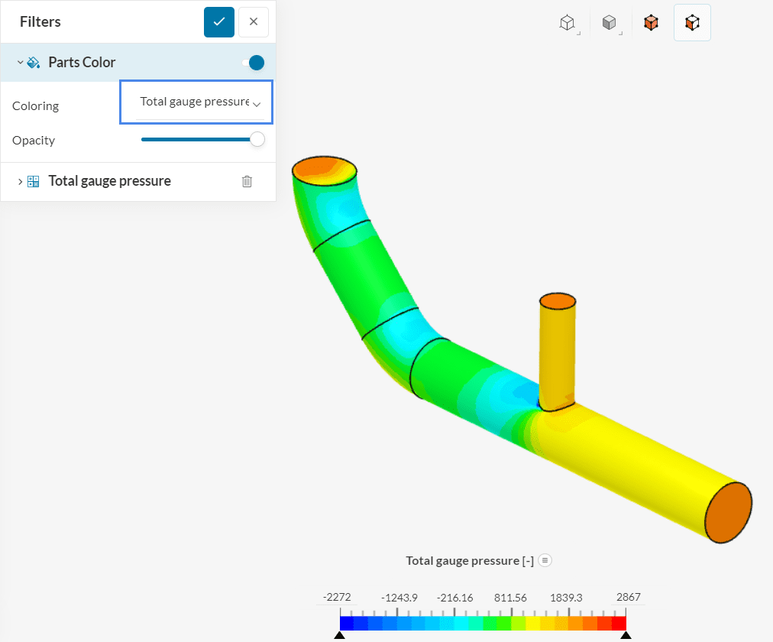The width and height of the screenshot is (773, 642).
Task: Expand the Total gauge pressure filter entry
Action: (x=19, y=181)
